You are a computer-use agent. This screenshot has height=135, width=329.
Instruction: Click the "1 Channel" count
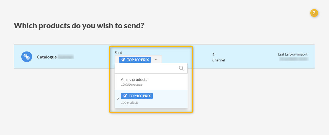coord(218,57)
